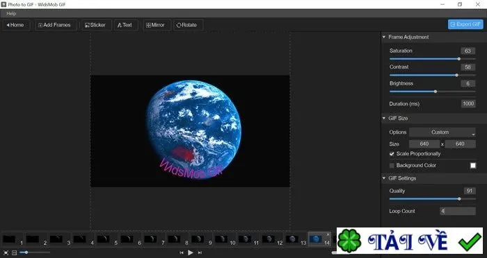Click the Contrast value field showing 58
This screenshot has width=487, height=258.
pyautogui.click(x=468, y=67)
